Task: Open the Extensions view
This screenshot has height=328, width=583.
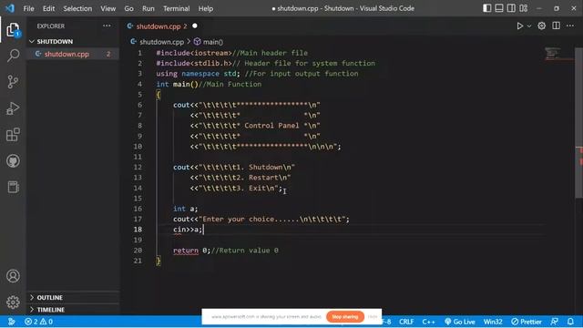Action: [13, 135]
